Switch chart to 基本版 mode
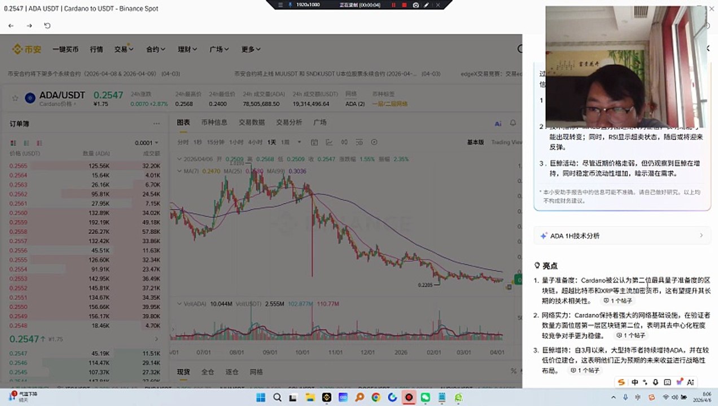Viewport: 718px width, 406px height. click(x=475, y=142)
